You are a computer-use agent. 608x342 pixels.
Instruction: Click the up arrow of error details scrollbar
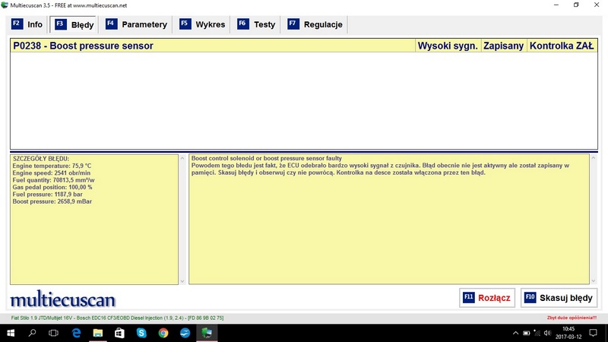tap(182, 158)
